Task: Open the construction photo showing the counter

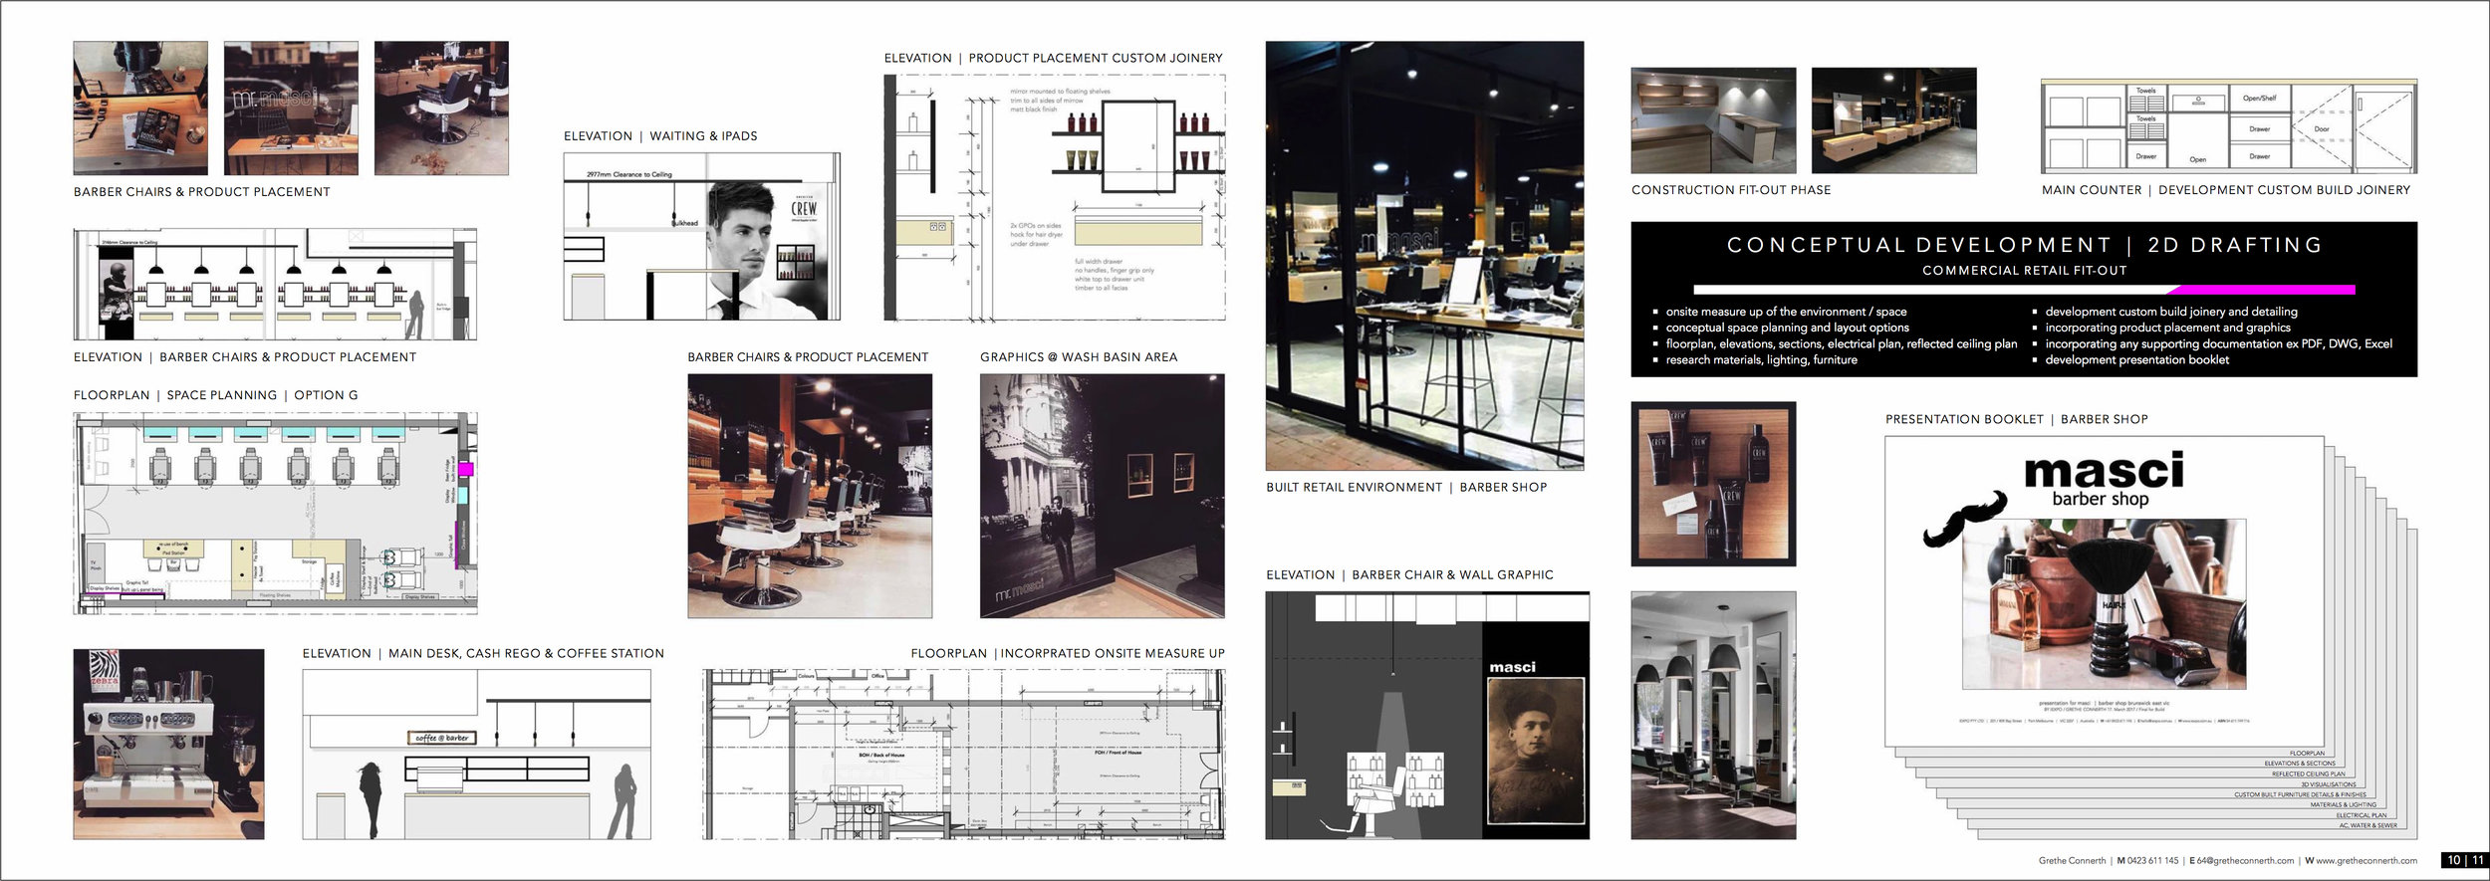Action: pyautogui.click(x=1713, y=120)
